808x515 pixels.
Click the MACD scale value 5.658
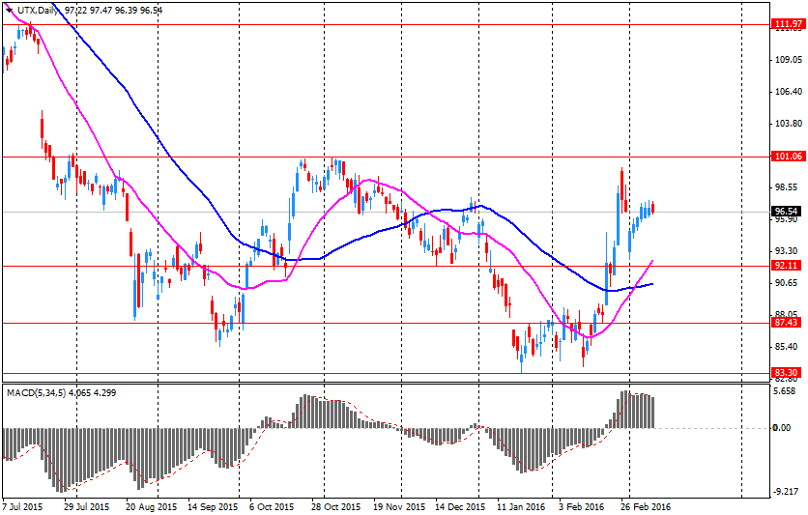click(x=786, y=391)
